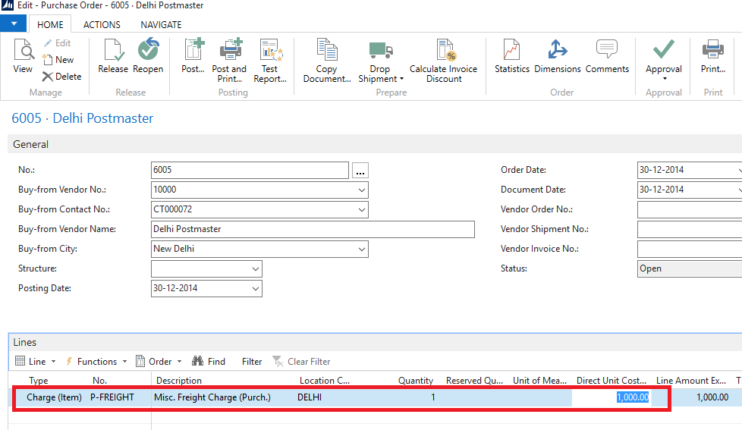This screenshot has width=742, height=430.
Task: Click the Line Amount Excl. column header
Action: 691,381
